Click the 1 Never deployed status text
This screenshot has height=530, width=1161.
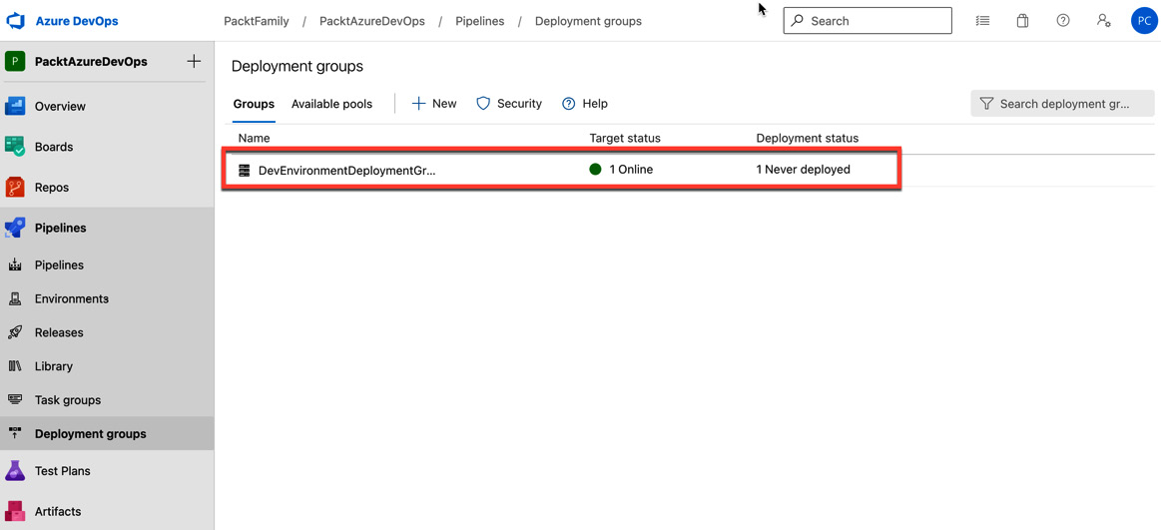point(804,170)
